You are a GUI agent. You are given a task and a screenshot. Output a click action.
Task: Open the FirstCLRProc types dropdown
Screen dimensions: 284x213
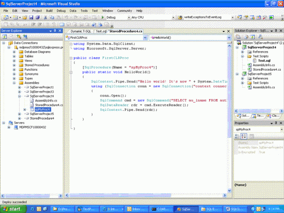(x=145, y=38)
